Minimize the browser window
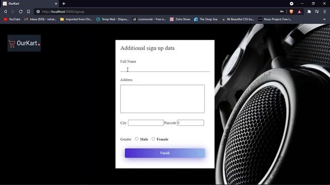 click(302, 4)
